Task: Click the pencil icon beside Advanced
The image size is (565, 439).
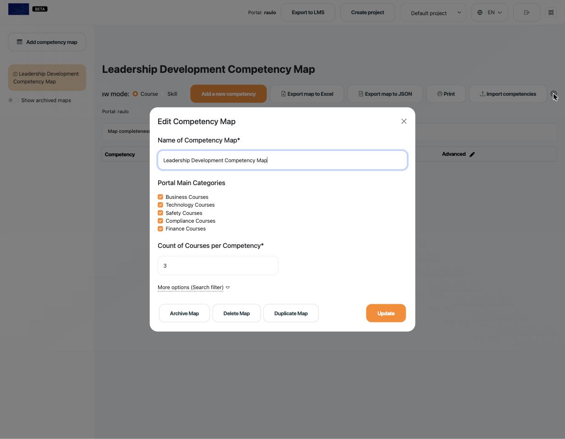Action: 472,154
